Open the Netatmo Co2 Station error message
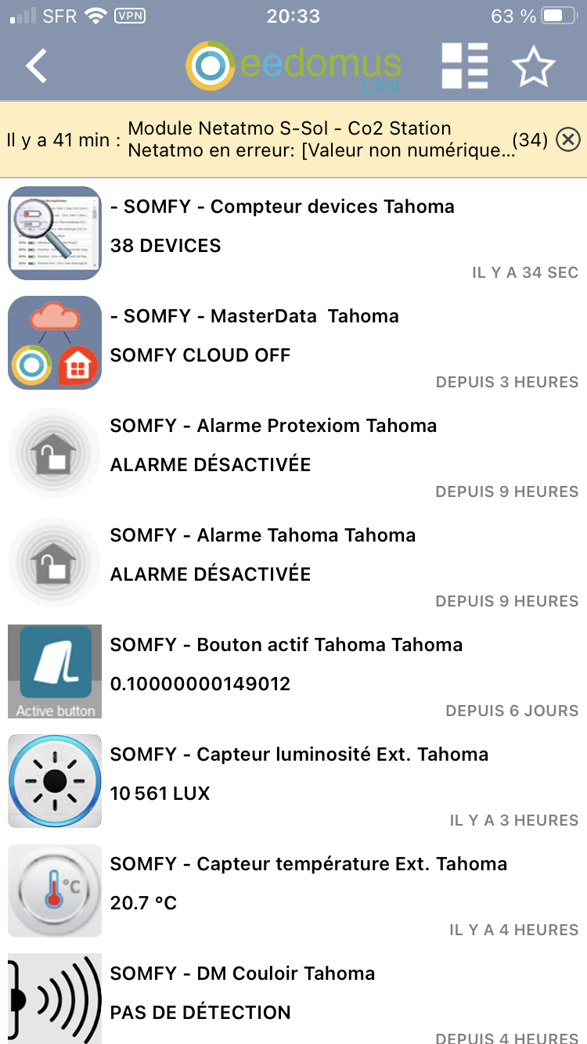Image resolution: width=587 pixels, height=1044 pixels. click(321, 139)
